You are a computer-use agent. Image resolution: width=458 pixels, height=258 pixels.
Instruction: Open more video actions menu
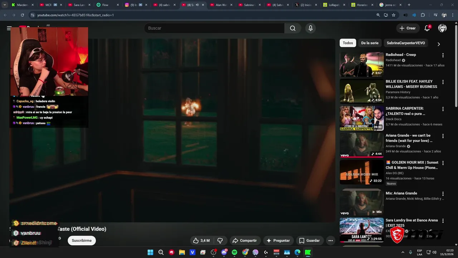click(331, 240)
